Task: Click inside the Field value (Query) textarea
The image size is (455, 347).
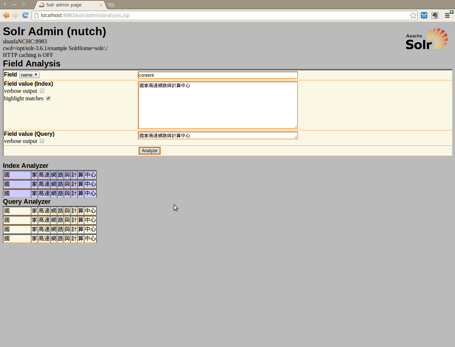Action: 218,135
